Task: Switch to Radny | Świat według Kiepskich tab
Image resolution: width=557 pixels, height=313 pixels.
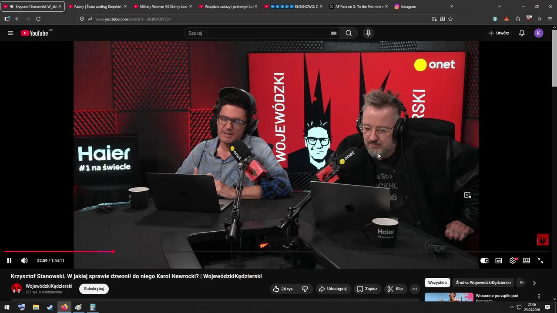Action: [98, 7]
